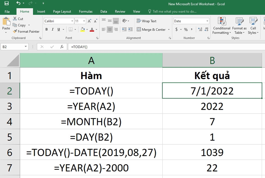Click the Save icon in the title bar
Screen dimensions: 265x178
(6, 3)
